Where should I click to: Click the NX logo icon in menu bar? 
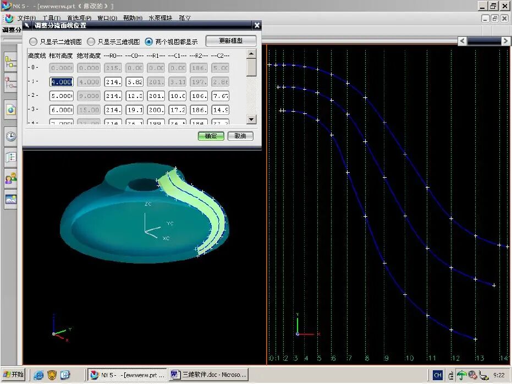9,18
